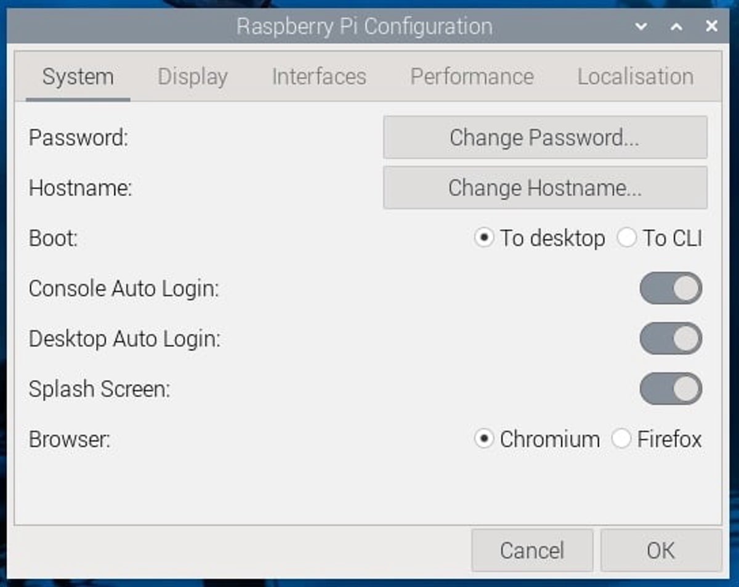The width and height of the screenshot is (739, 587).
Task: Choose Firefox as the browser
Action: (621, 439)
